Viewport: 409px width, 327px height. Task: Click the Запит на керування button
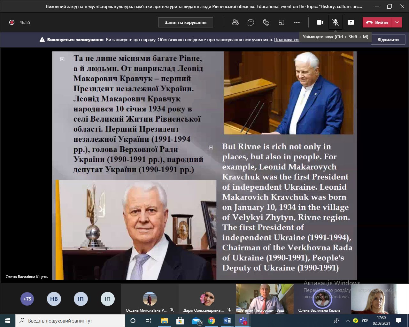point(185,22)
